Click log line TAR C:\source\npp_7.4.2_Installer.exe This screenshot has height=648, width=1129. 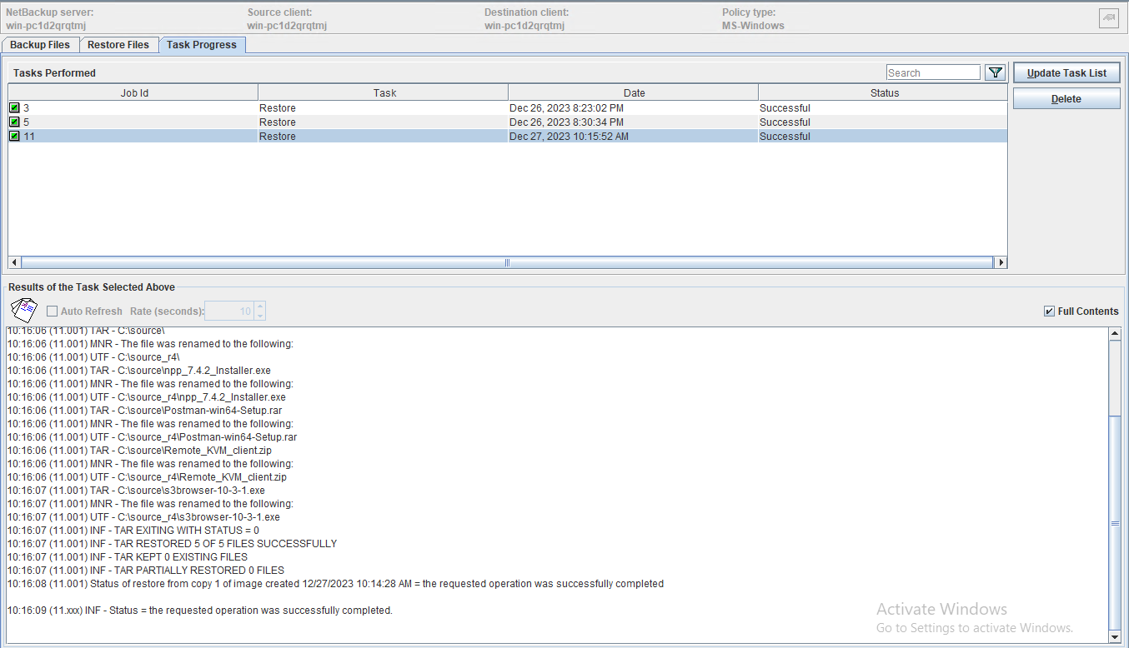coord(138,371)
